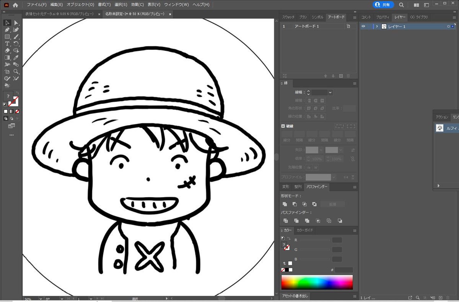
Task: Click Unite shape mode in Pathfinder
Action: click(285, 204)
